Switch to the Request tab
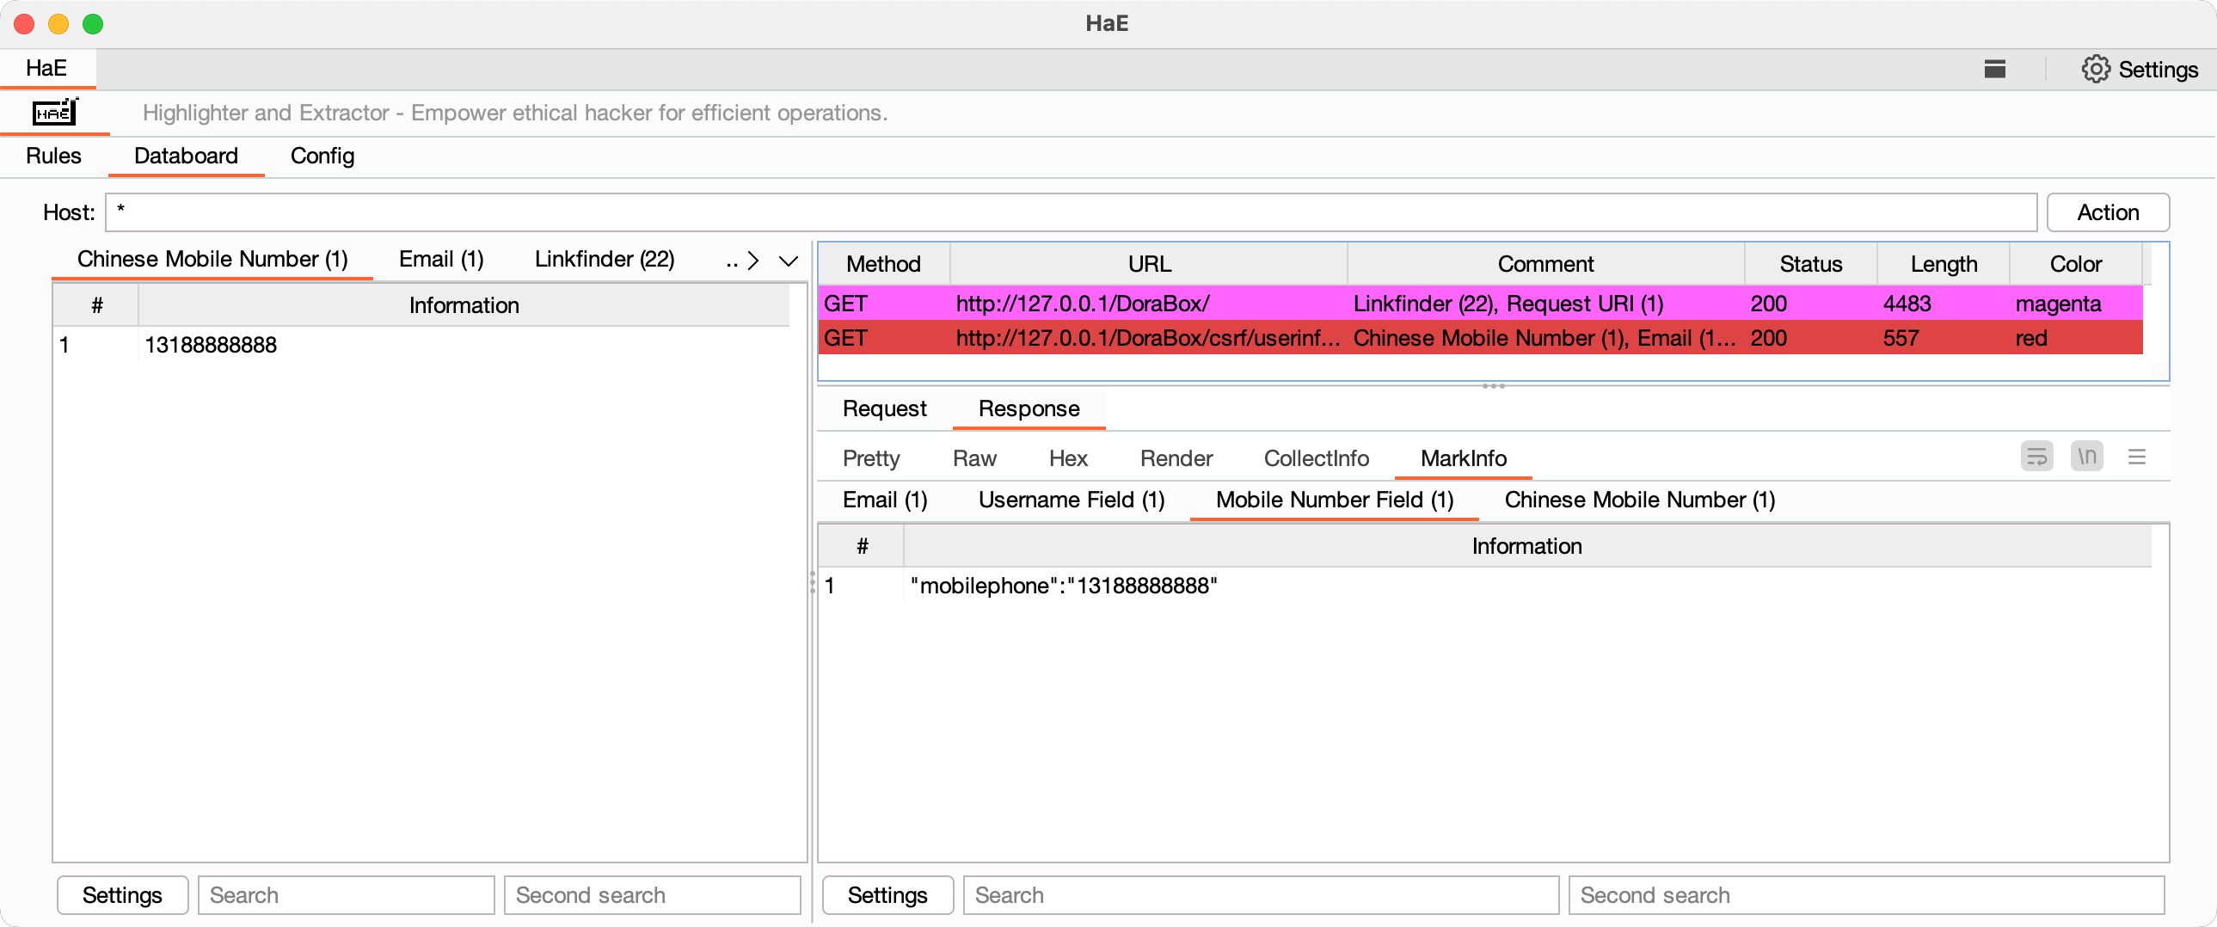This screenshot has width=2217, height=927. click(x=884, y=408)
